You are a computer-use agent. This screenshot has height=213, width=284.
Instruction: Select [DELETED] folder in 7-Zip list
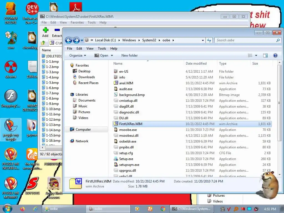52,56
